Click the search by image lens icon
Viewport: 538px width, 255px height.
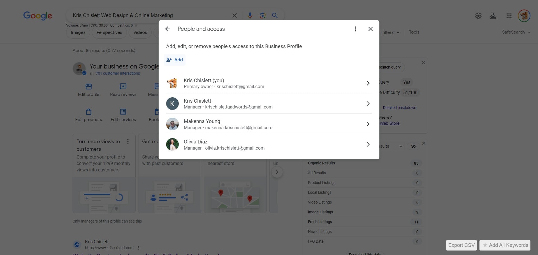coord(263,16)
